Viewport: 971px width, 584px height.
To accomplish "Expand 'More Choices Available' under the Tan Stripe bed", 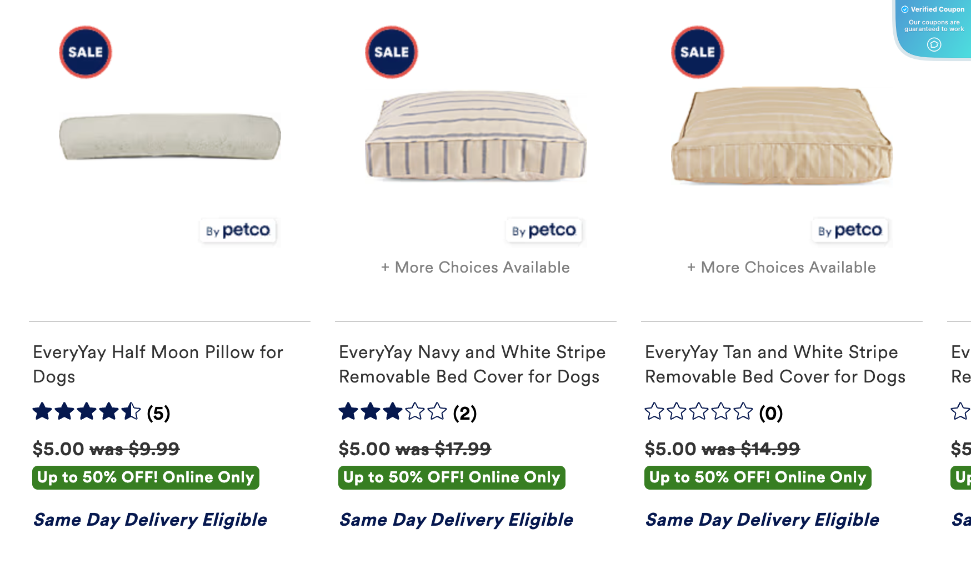I will [781, 267].
